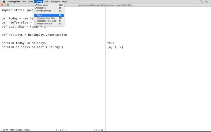The height and width of the screenshot is (132, 211).
Task: Open the Notification Center list icon
Action: pos(207,2)
